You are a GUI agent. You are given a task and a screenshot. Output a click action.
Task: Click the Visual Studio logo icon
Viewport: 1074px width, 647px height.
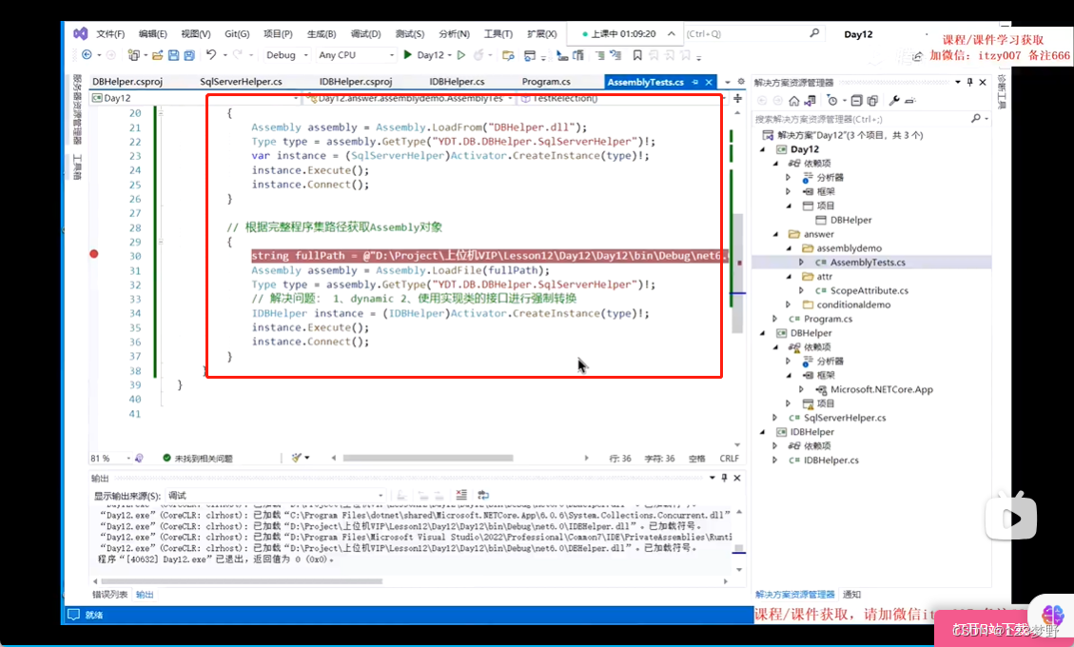click(x=80, y=33)
